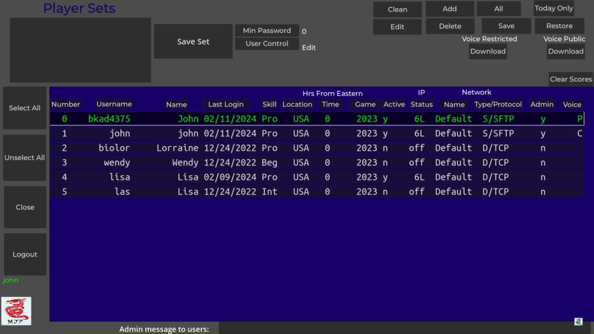Download the Voice Restricted file
The width and height of the screenshot is (594, 334).
click(488, 51)
